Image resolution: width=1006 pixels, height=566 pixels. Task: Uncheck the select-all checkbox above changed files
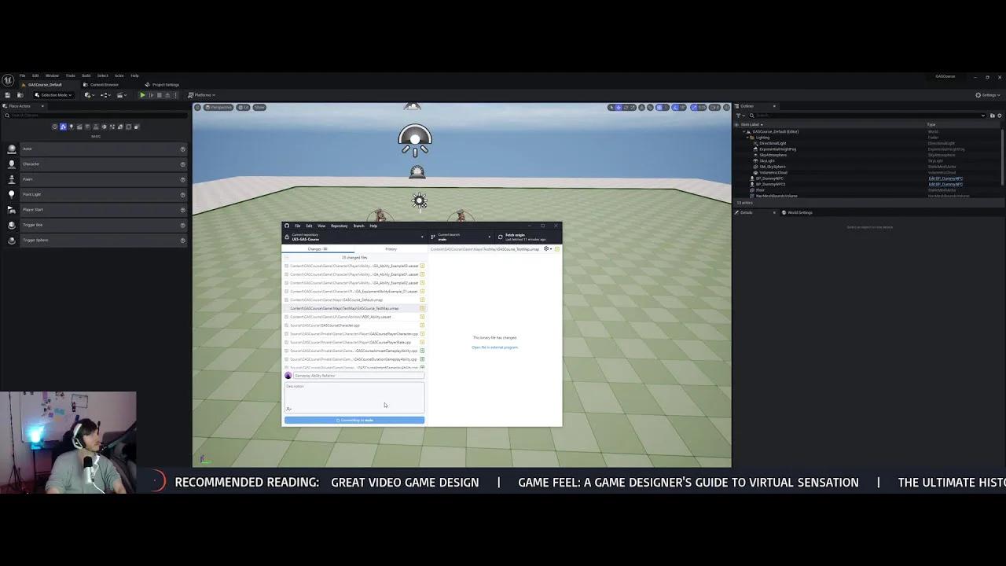[x=286, y=257]
